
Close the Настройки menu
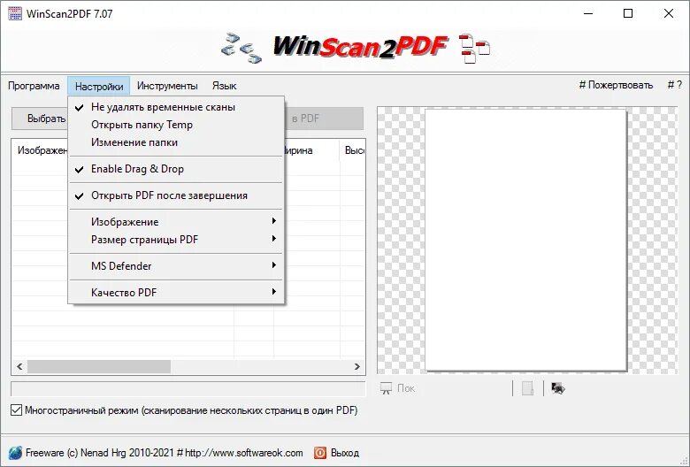click(99, 86)
